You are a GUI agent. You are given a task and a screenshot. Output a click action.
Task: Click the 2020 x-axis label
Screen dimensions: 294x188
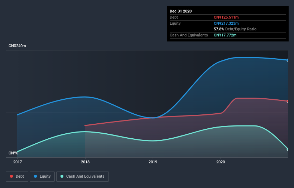tap(221, 162)
